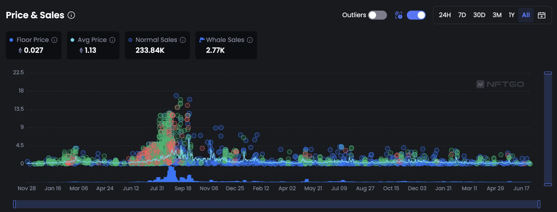Click the Avg Price info icon
The width and height of the screenshot is (557, 212).
point(112,40)
